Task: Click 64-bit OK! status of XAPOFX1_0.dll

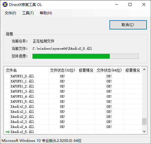Action: coord(109,76)
